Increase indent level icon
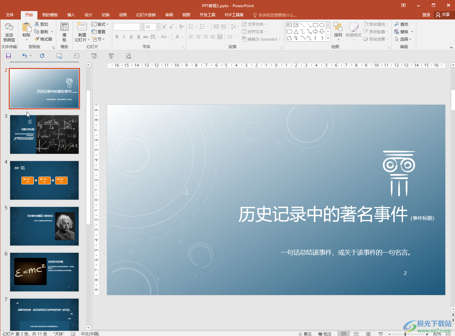Image resolution: width=455 pixels, height=336 pixels. click(223, 27)
